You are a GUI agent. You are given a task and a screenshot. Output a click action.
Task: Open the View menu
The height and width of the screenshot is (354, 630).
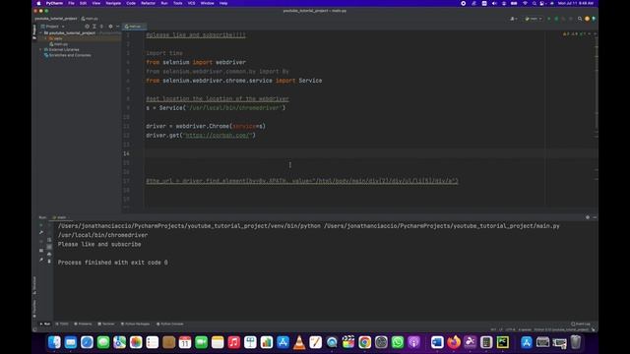[x=96, y=3]
